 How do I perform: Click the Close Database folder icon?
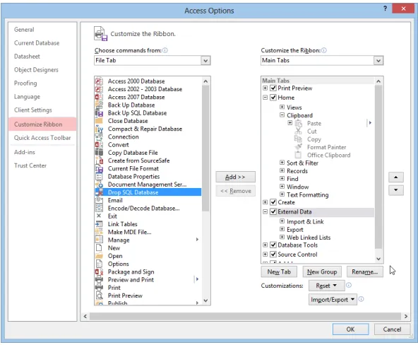coord(99,121)
